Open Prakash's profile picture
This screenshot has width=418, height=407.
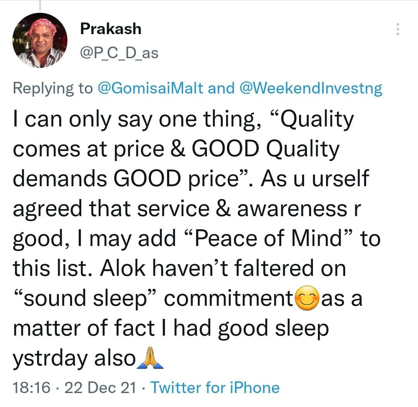pos(40,40)
